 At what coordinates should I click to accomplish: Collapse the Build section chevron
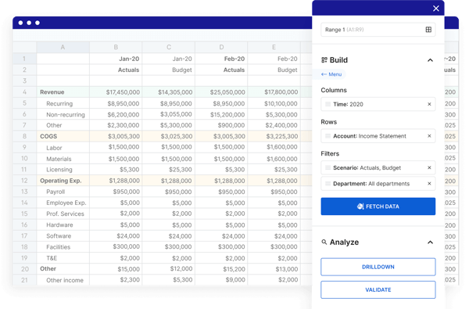tap(430, 60)
